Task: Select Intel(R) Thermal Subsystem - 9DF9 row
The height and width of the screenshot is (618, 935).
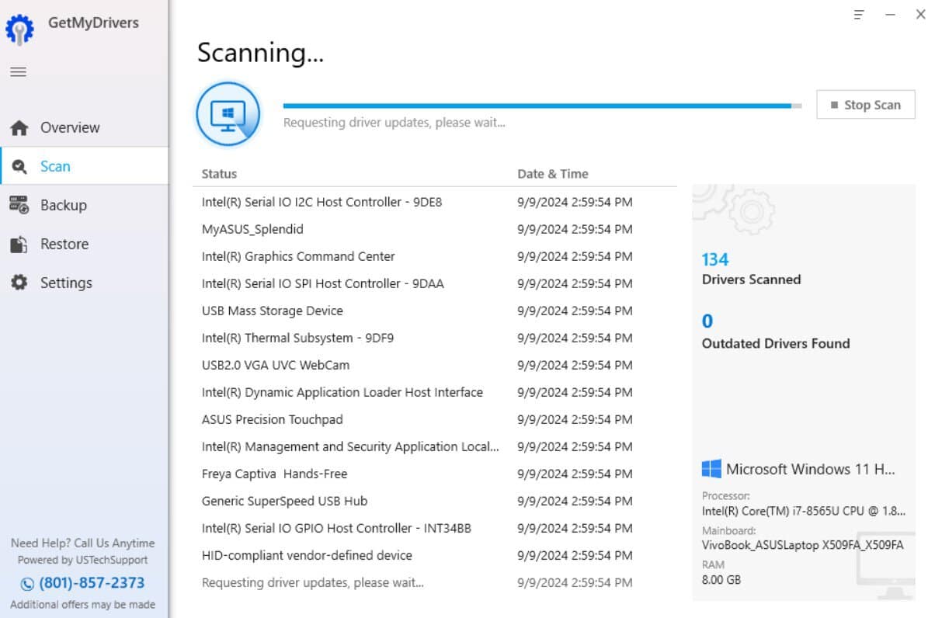Action: click(435, 338)
